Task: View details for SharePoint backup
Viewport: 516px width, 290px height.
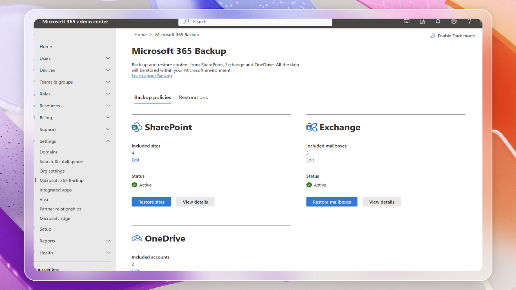Action: pyautogui.click(x=195, y=202)
